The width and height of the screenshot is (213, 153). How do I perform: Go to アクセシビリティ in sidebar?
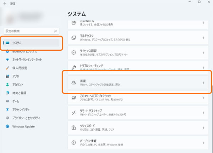click(x=31, y=109)
